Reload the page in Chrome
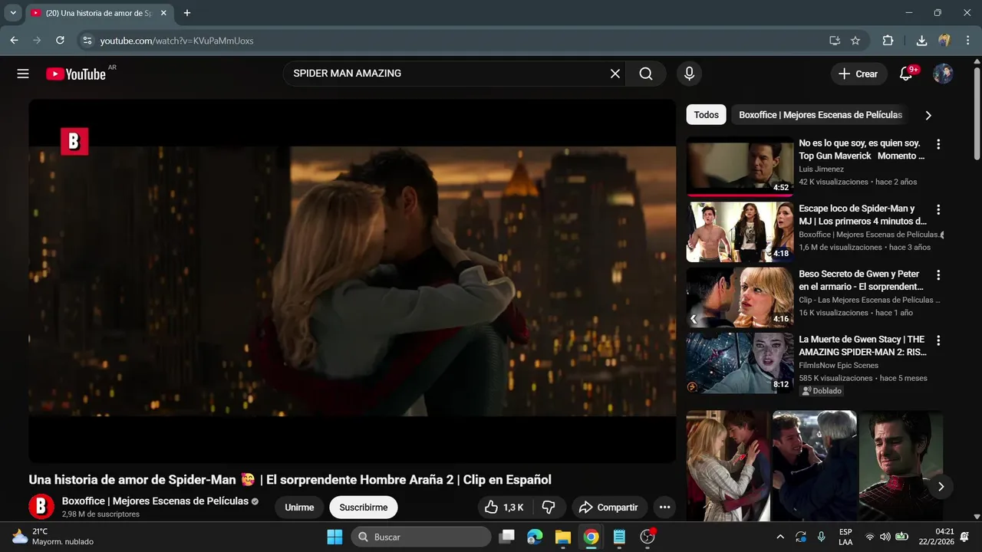The image size is (982, 552). [x=60, y=41]
